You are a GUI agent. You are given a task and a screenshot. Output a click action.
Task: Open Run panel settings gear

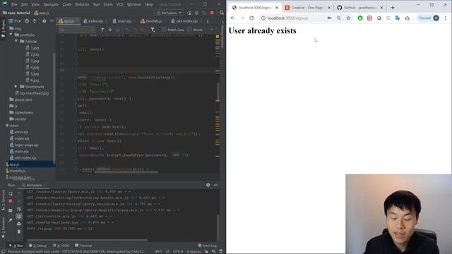coord(208,185)
